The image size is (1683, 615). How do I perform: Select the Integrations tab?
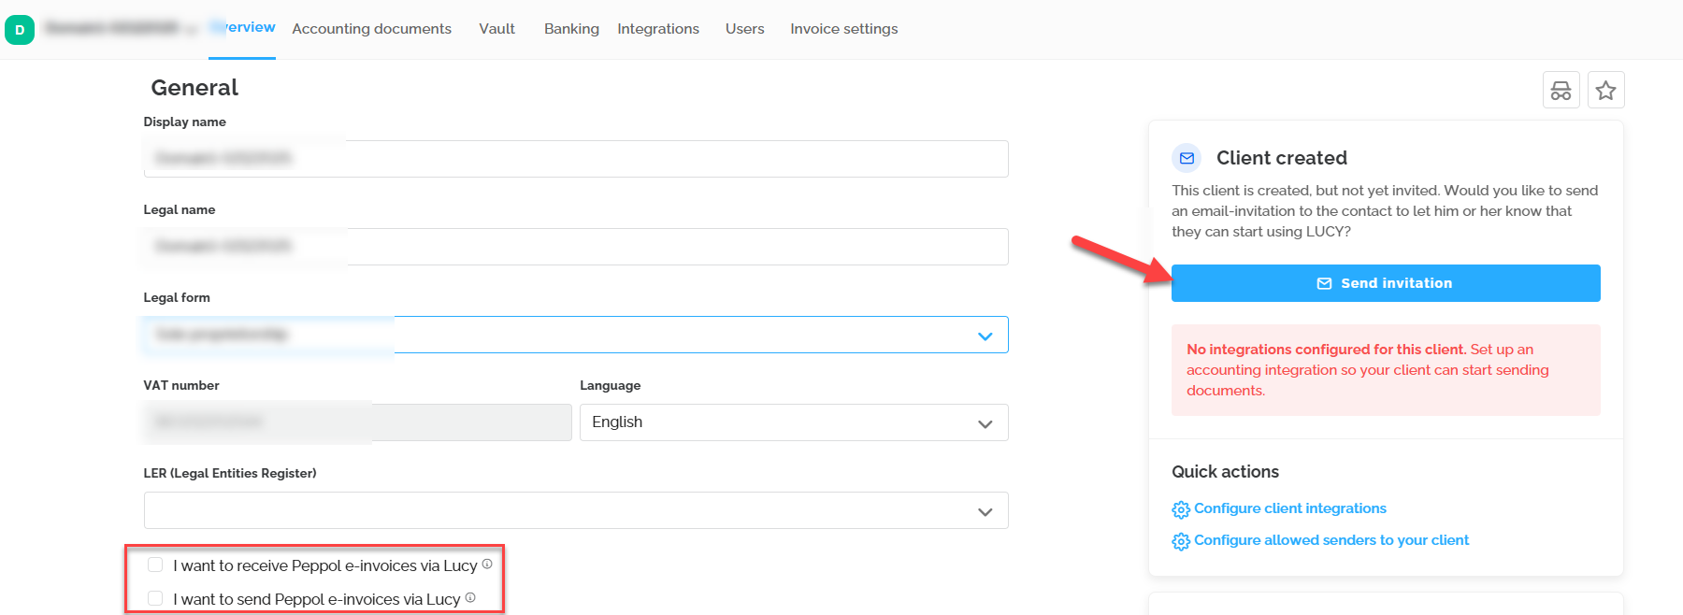[x=658, y=29]
